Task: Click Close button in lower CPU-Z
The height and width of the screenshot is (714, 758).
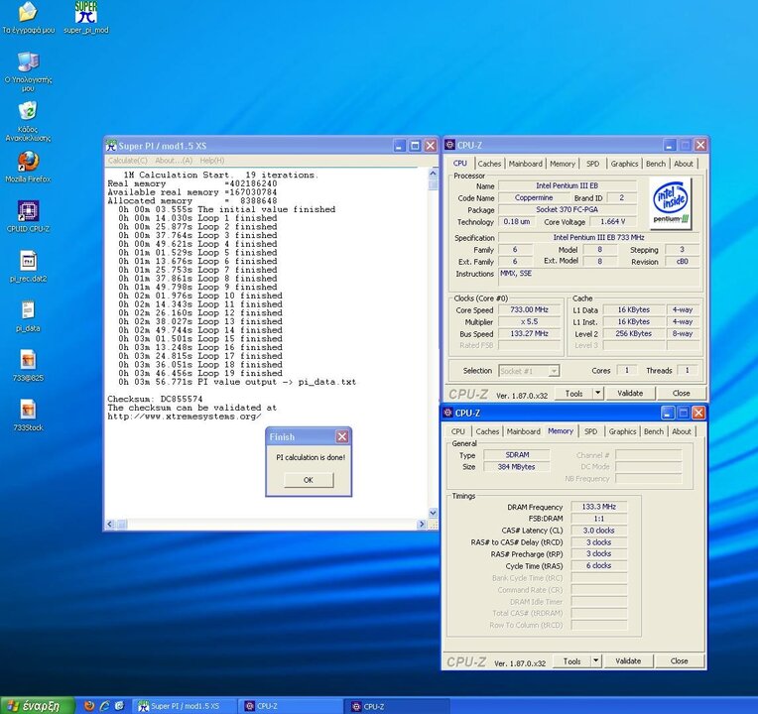Action: (680, 660)
